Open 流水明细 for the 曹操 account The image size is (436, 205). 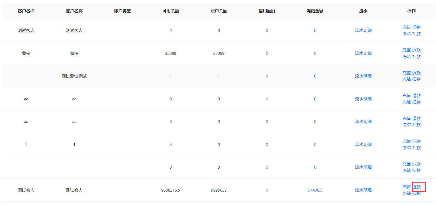[363, 53]
